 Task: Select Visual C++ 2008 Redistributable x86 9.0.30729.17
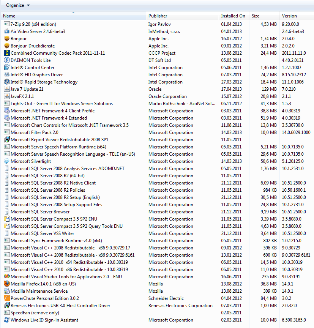[x=71, y=248]
